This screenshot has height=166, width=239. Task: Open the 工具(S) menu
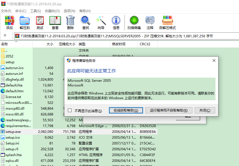click(x=35, y=11)
